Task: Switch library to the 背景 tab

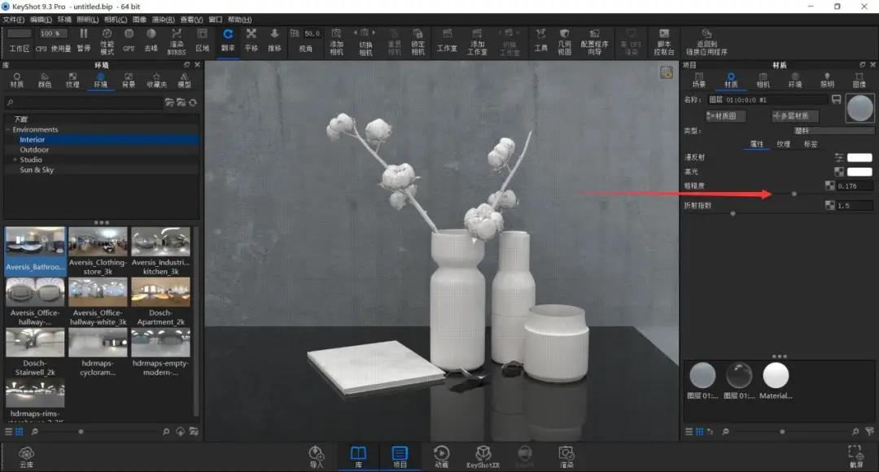Action: 129,81
